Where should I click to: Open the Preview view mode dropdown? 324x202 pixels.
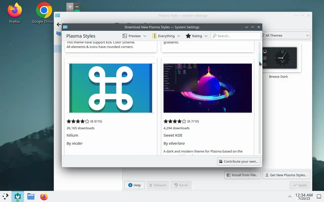coord(134,36)
